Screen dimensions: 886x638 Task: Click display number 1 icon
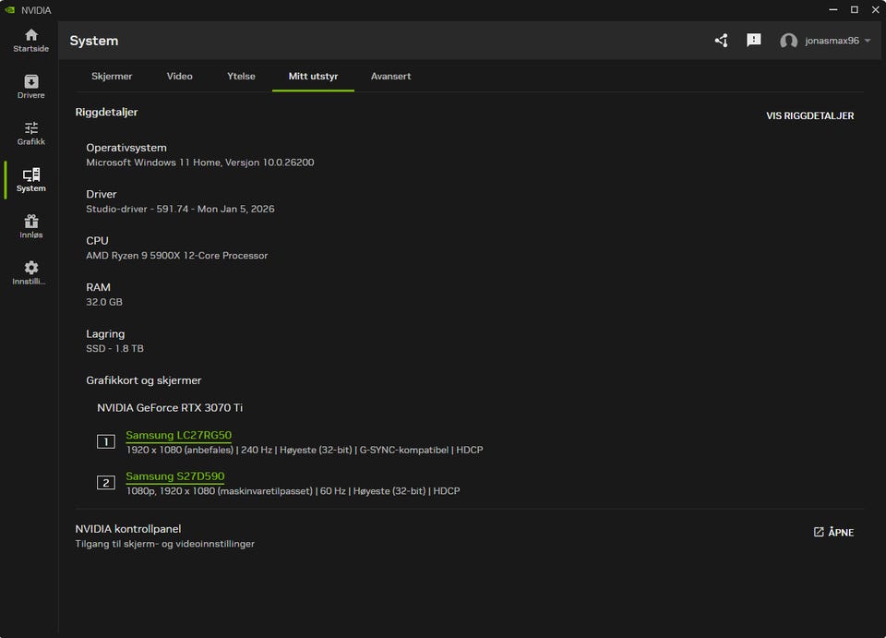click(x=105, y=441)
